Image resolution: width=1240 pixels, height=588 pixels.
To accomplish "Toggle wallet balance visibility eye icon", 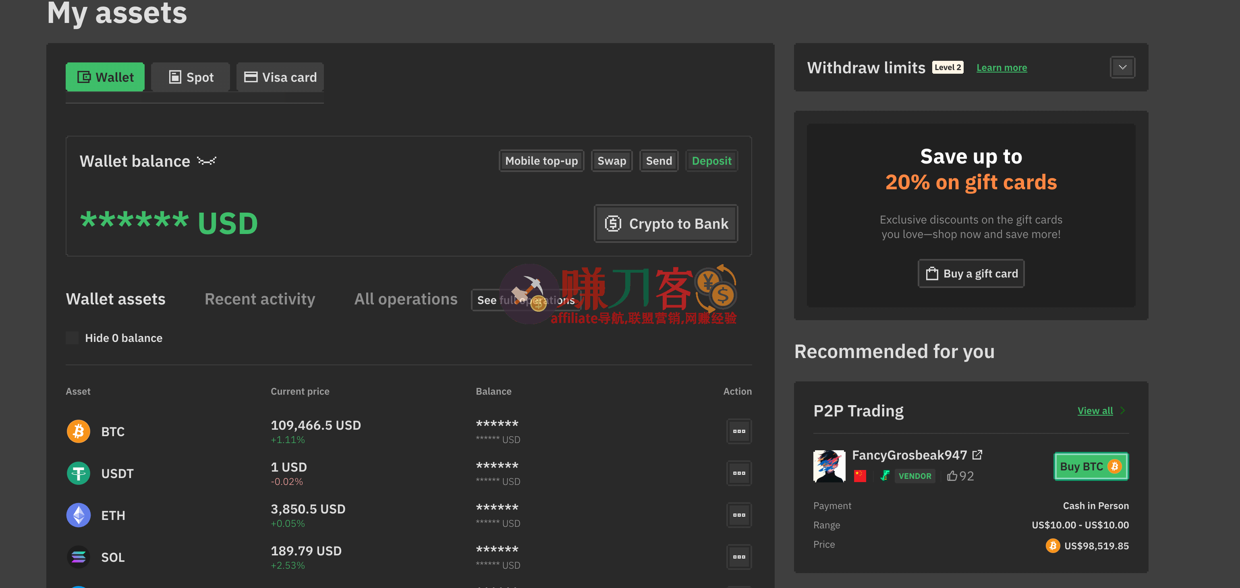I will [207, 161].
